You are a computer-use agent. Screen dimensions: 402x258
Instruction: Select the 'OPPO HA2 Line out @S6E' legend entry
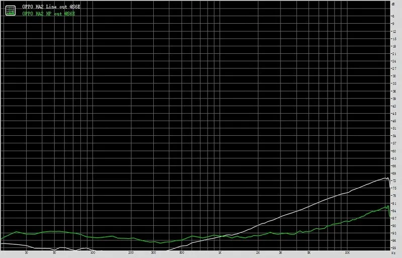click(51, 7)
